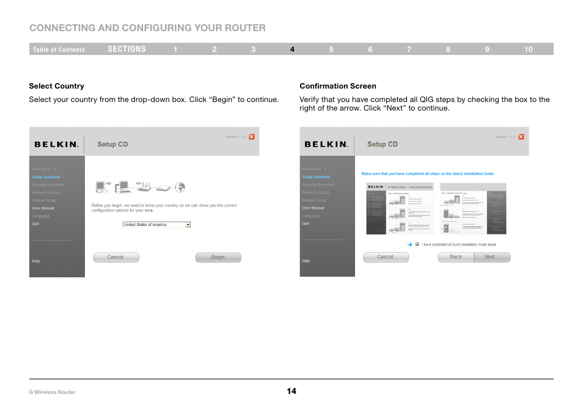Select Security Assistant in Select Country sidebar
Image resolution: width=583 pixels, height=408 pixels.
point(48,184)
